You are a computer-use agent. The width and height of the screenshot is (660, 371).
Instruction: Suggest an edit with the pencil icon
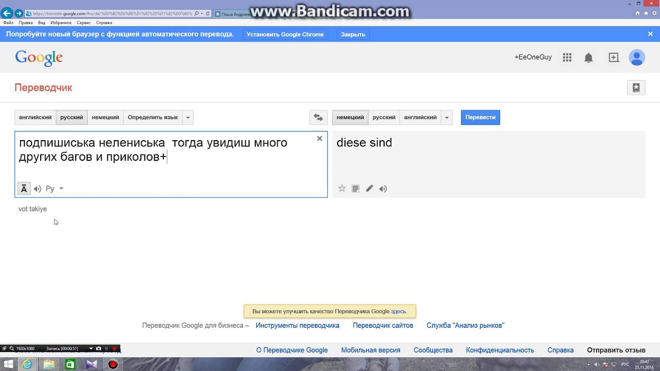point(369,189)
